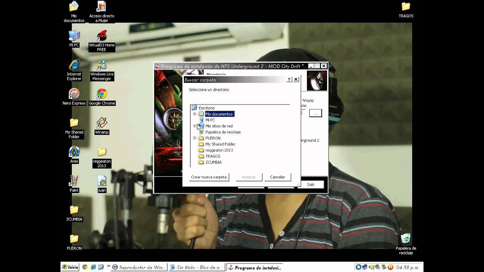Select Mis sitios de red in tree
This screenshot has width=484, height=272.
[x=219, y=126]
